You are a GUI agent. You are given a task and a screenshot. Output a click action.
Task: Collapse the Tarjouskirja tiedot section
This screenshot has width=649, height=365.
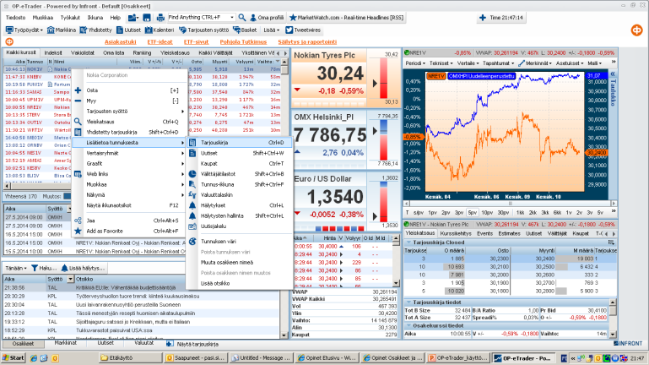[409, 302]
